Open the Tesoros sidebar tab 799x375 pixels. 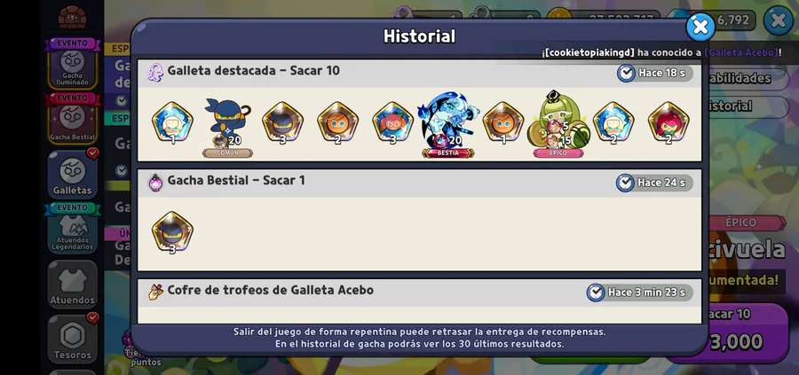tap(73, 340)
